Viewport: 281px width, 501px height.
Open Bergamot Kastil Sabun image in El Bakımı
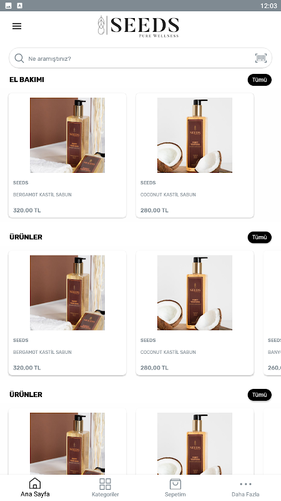click(67, 135)
